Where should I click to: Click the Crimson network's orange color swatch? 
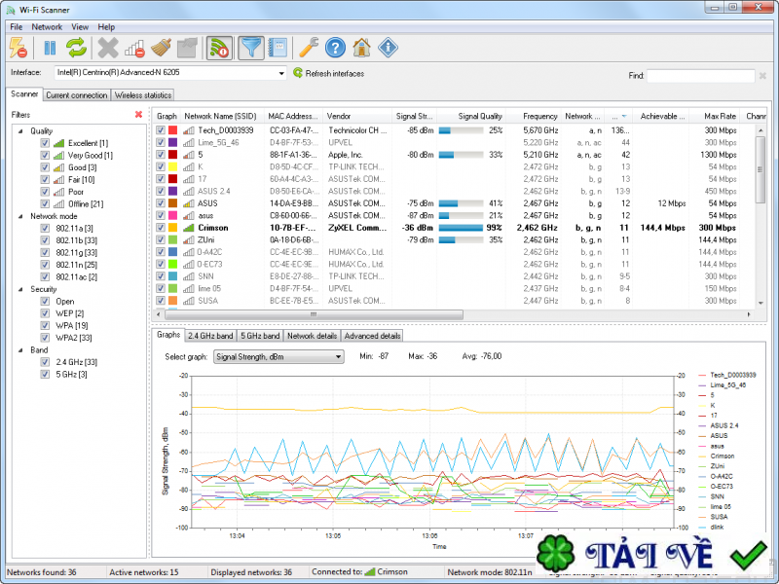[173, 228]
